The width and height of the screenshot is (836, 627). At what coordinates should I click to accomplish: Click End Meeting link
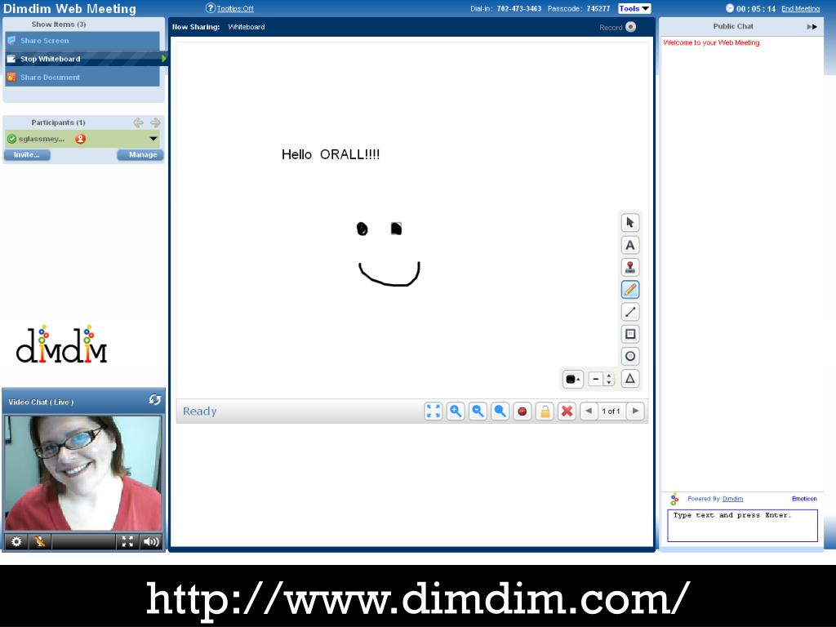pyautogui.click(x=800, y=8)
